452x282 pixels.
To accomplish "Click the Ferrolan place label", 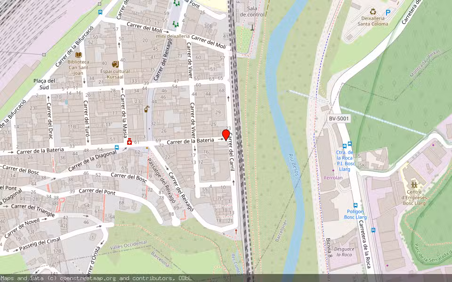I will tap(334, 178).
